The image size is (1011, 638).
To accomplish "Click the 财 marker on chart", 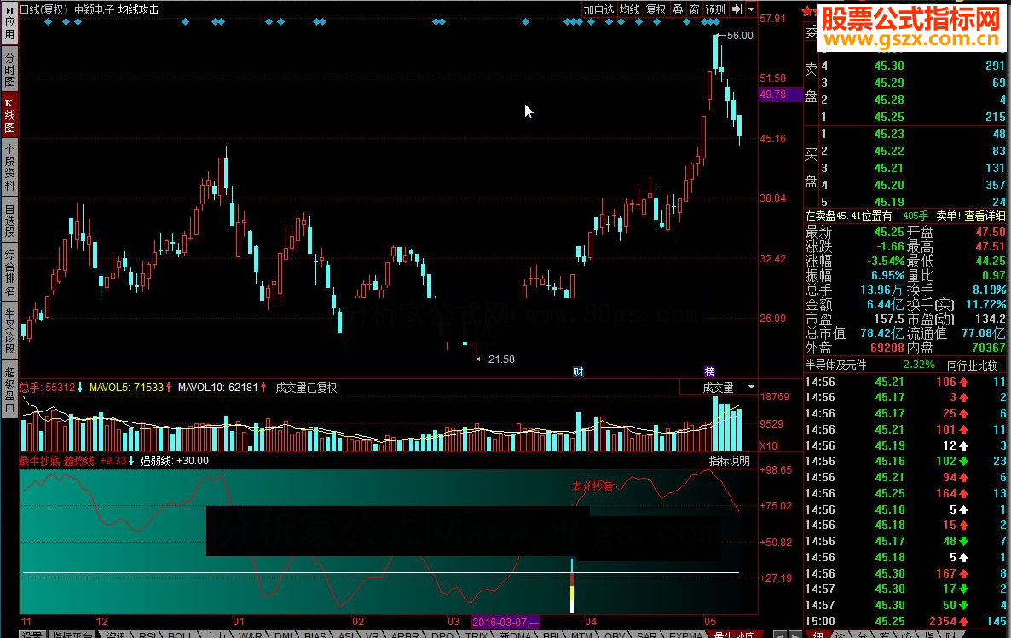I will [578, 372].
